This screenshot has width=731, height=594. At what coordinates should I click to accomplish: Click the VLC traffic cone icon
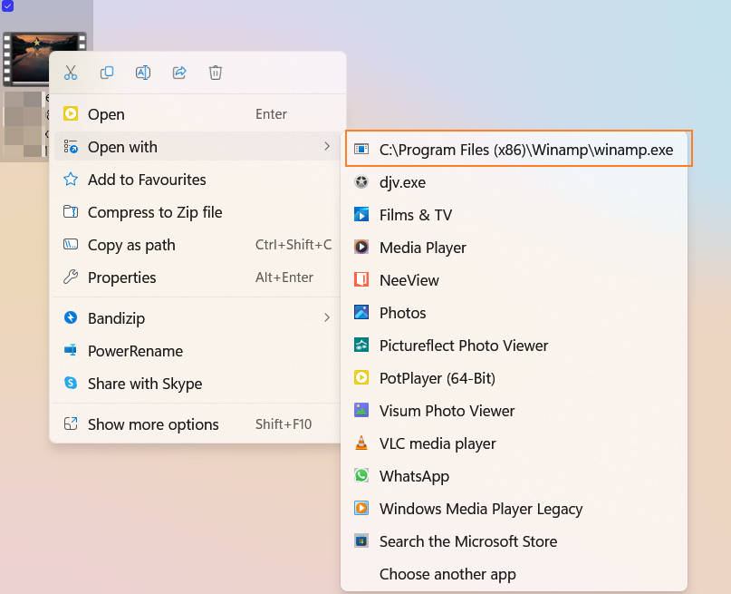(x=361, y=443)
